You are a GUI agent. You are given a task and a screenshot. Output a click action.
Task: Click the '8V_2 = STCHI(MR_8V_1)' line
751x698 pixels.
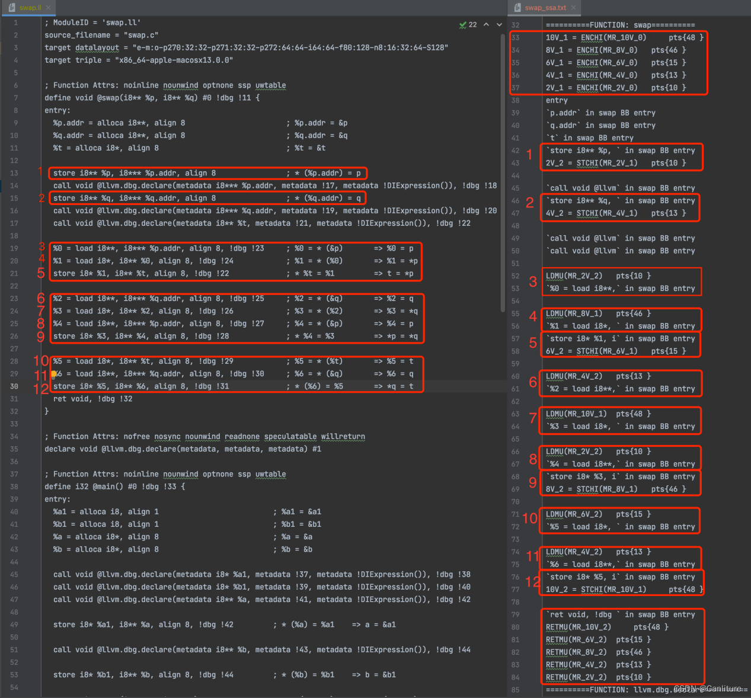(x=616, y=489)
